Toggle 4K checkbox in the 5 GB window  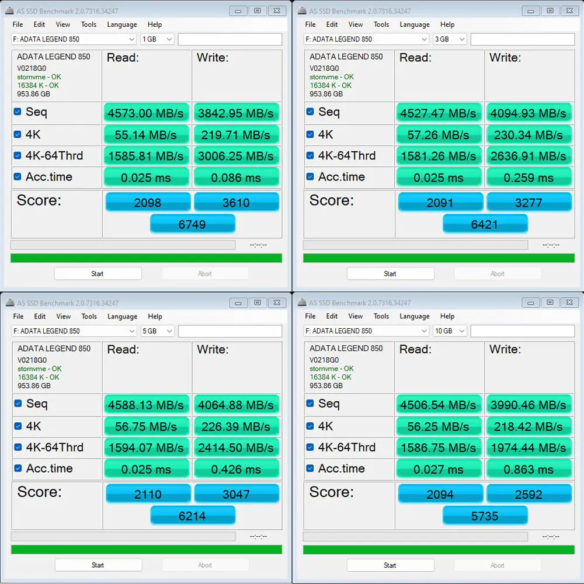tap(18, 426)
